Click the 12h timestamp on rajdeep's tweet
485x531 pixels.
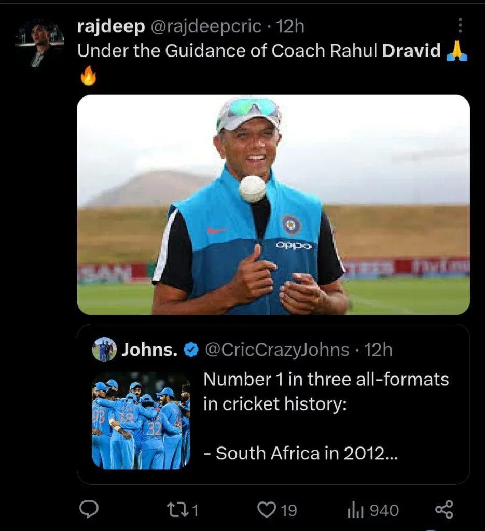[x=290, y=27]
